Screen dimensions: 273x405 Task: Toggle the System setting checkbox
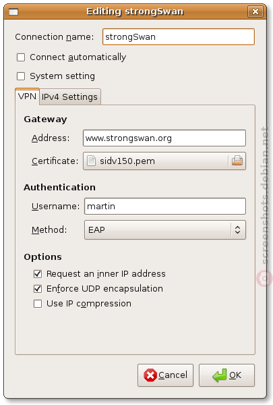tap(21, 76)
